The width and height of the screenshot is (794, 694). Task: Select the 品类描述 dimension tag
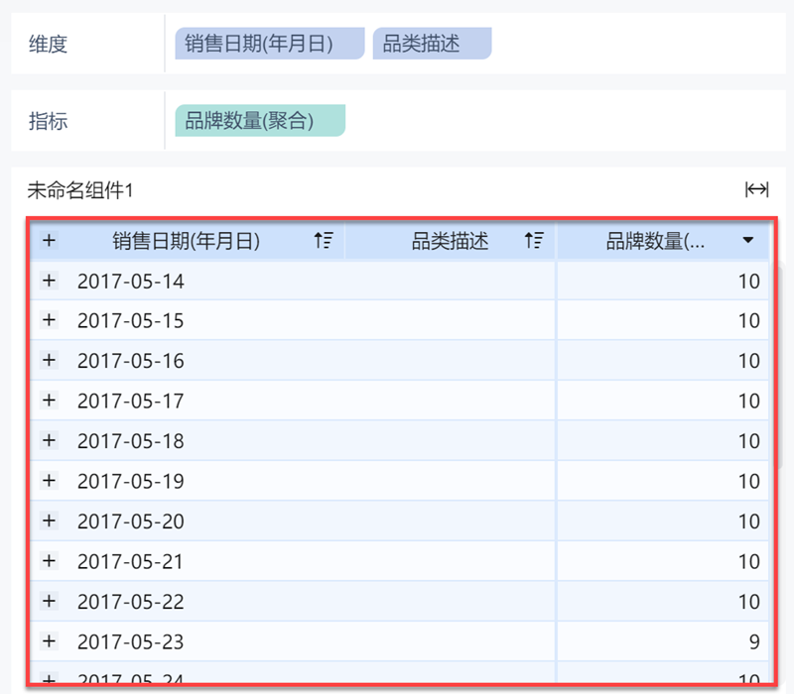tap(432, 44)
